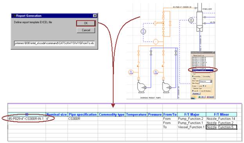Select the highlighted line ID in list
244x143 pixels.
pos(203,71)
